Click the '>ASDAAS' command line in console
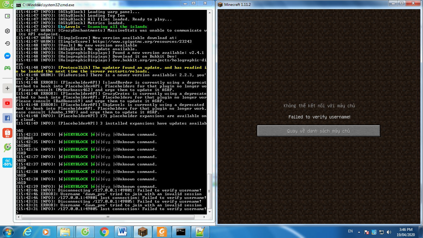 click(24, 138)
